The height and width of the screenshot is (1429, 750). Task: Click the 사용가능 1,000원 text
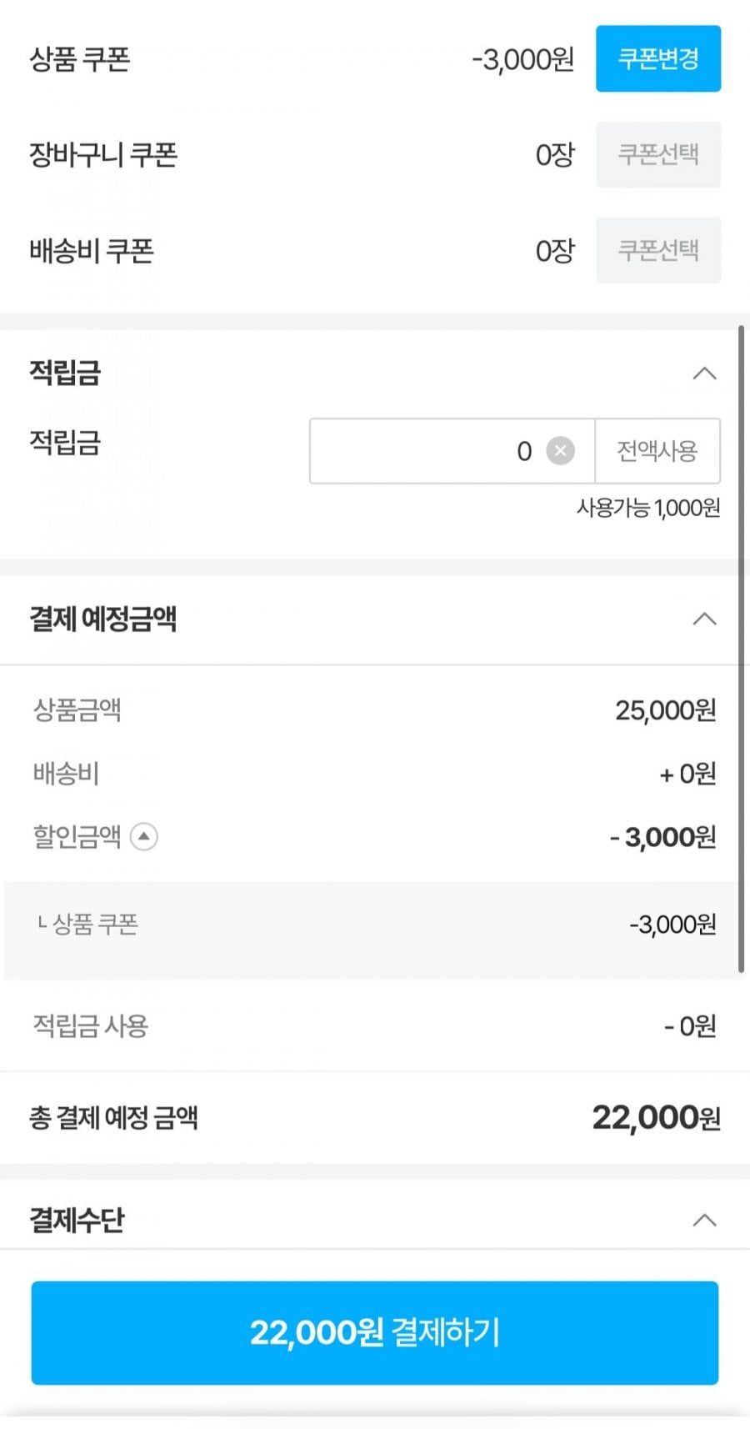pyautogui.click(x=648, y=508)
